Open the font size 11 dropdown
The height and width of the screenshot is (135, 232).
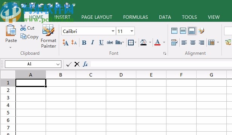[x=132, y=31]
